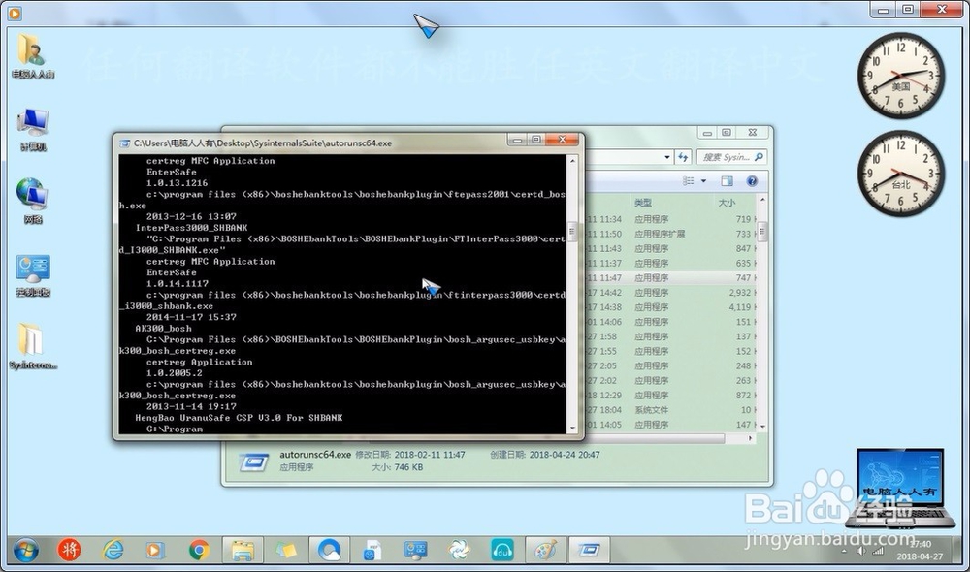970x572 pixels.
Task: Click the AK300_bosh line in console
Action: [x=163, y=329]
